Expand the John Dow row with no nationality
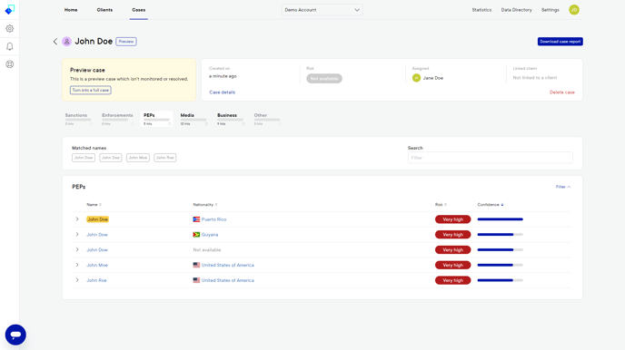625x350 pixels. [x=77, y=249]
